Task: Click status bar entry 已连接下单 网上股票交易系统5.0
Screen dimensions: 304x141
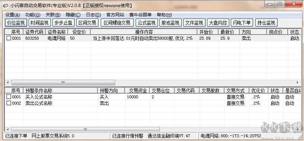Action: click(40, 136)
